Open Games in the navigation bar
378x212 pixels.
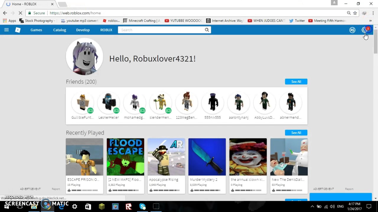tap(36, 30)
